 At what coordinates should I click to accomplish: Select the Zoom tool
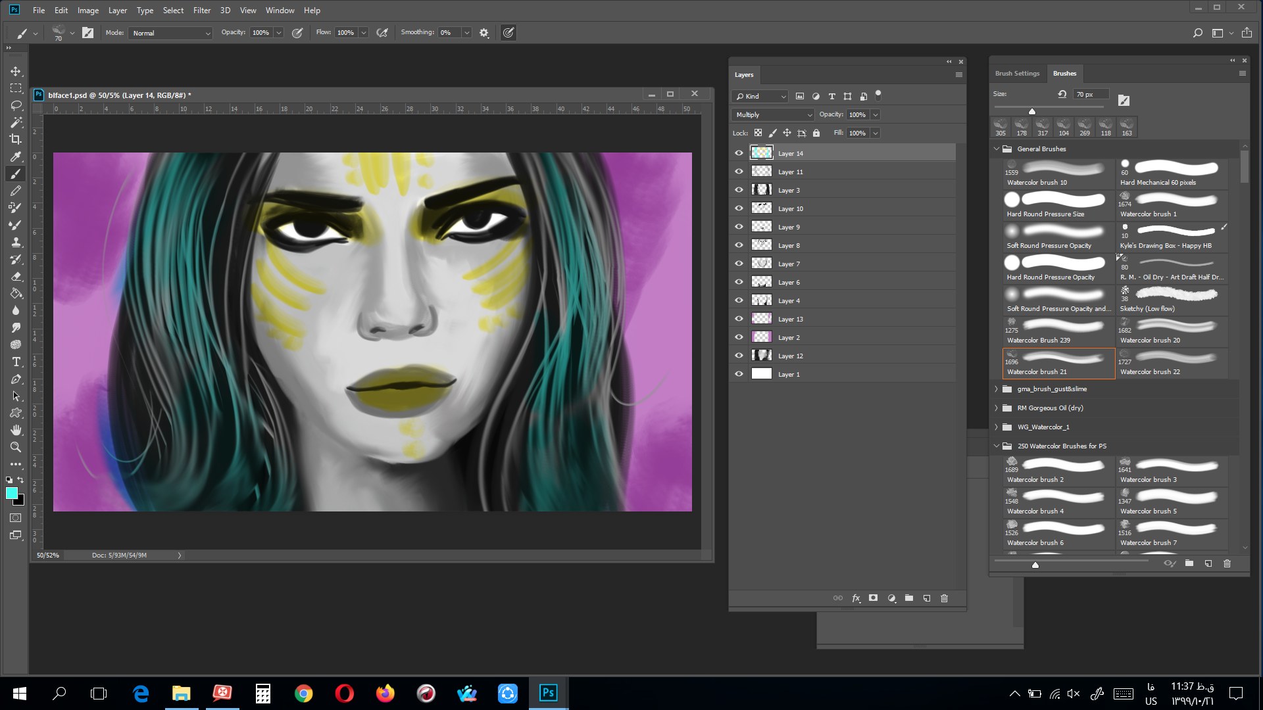point(16,447)
